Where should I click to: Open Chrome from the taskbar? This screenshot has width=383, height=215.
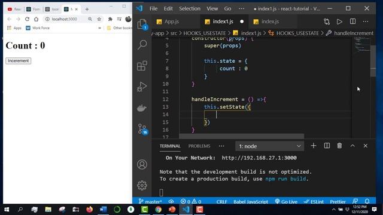(x=158, y=210)
